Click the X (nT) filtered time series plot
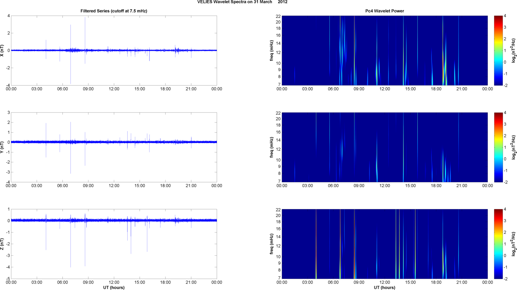This screenshot has height=290, width=517. pos(114,50)
